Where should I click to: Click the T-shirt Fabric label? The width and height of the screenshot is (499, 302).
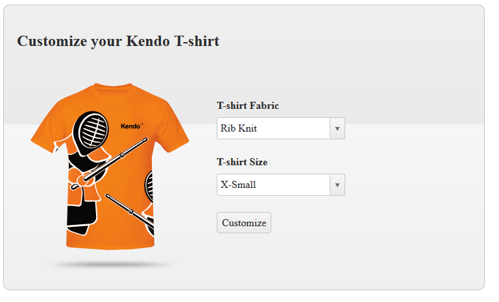248,106
